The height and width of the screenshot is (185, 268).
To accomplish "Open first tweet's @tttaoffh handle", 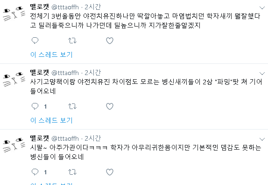I will [x=65, y=7].
